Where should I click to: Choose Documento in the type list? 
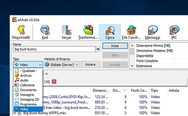click(28, 90)
